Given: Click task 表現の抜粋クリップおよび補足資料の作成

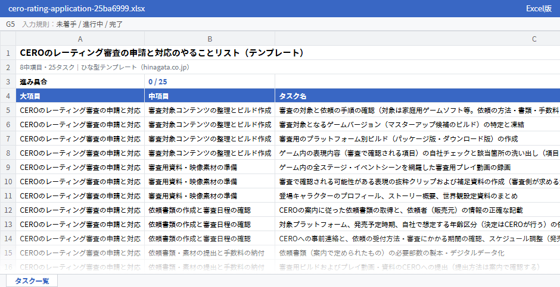Looking at the screenshot, I should 418,181.
